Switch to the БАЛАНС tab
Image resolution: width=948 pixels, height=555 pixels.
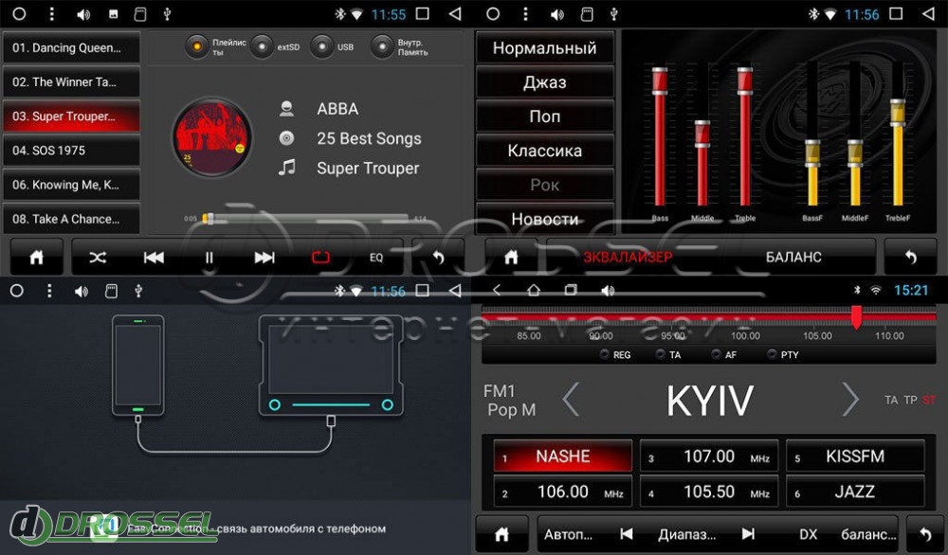point(793,257)
